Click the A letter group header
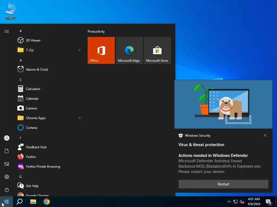Viewport: 277px width, 207px height. pos(21,60)
